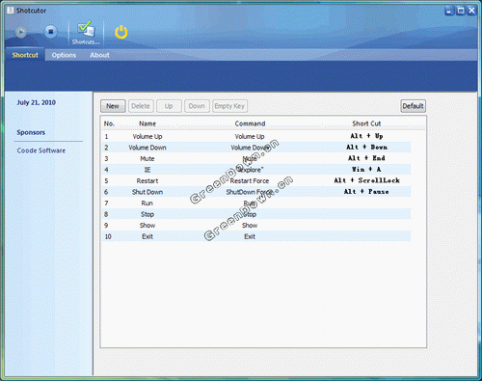Click the Default button
The image size is (482, 381).
pos(414,106)
